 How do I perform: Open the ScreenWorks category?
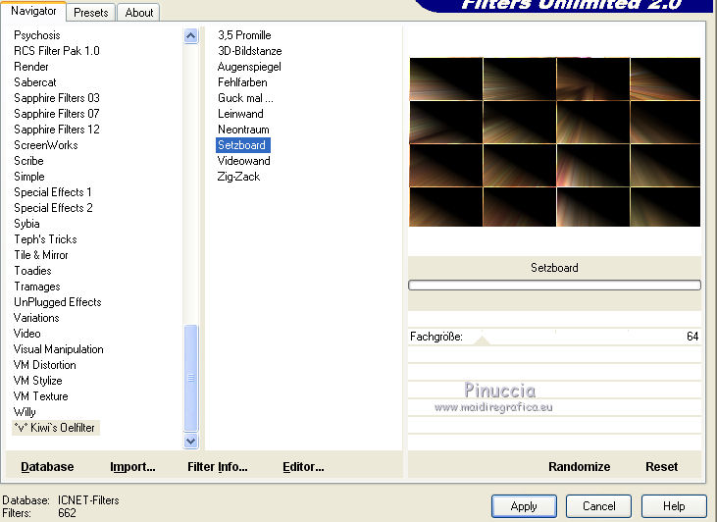[46, 145]
